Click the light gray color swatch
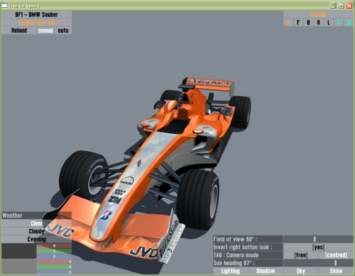Screen dimensions: 355x276 coord(19,267)
